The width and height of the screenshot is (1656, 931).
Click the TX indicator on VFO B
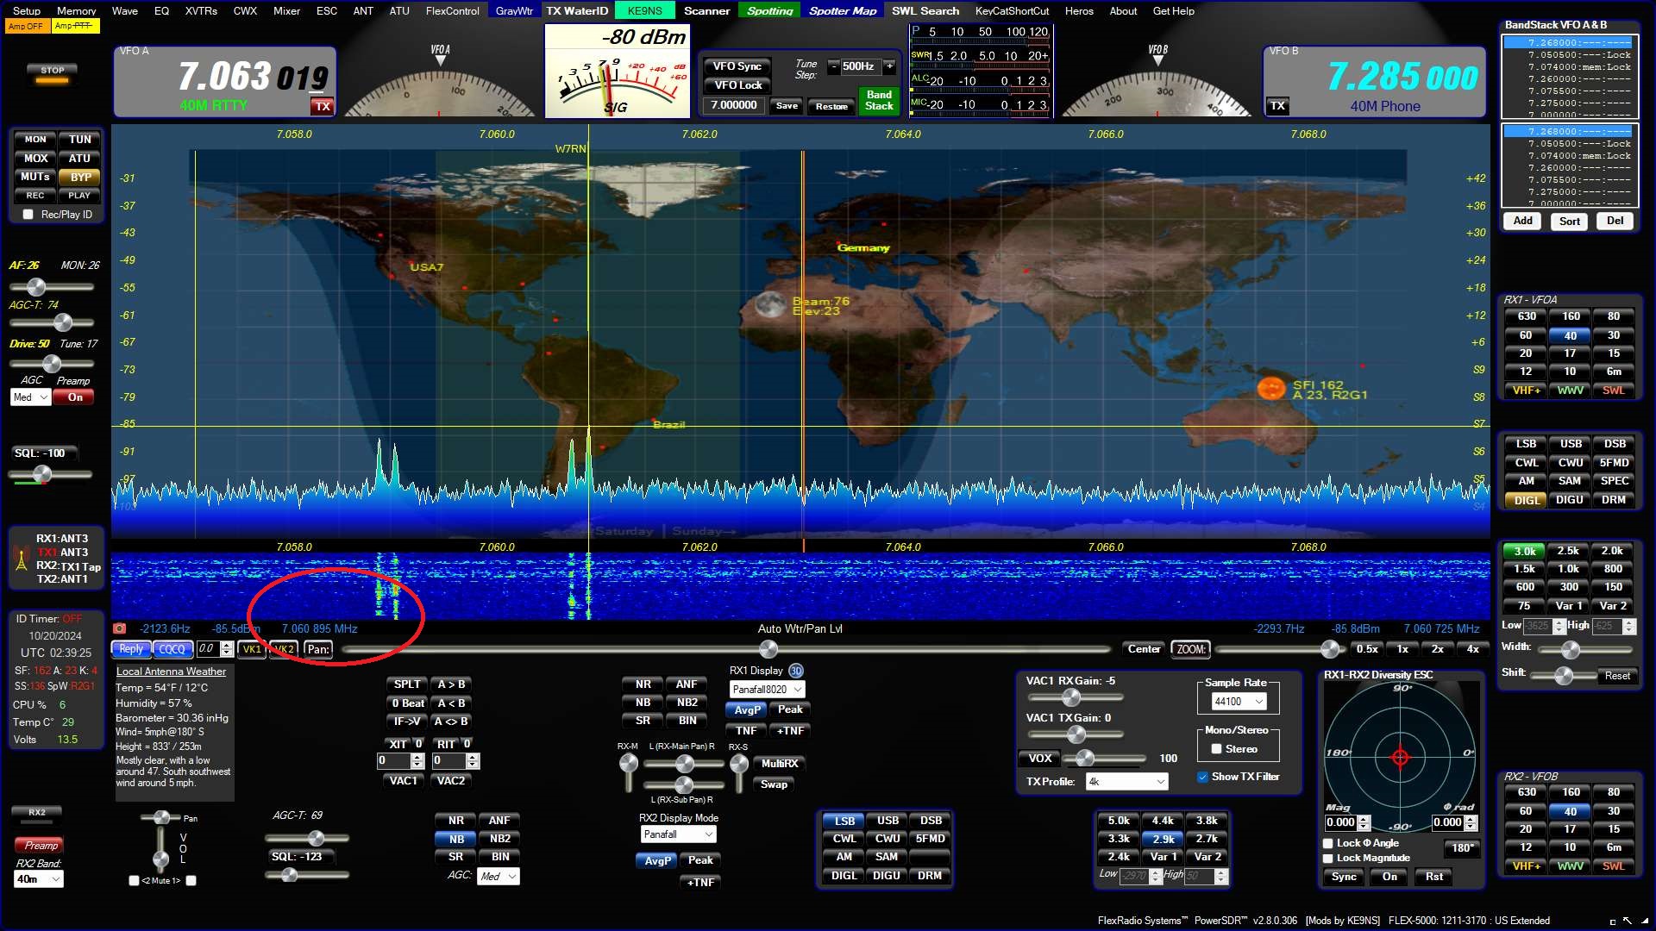(1277, 106)
